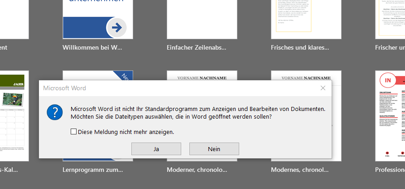405x189 pixels.
Task: Select the 'Einfacher Zeilenabs...' label
Action: point(196,47)
